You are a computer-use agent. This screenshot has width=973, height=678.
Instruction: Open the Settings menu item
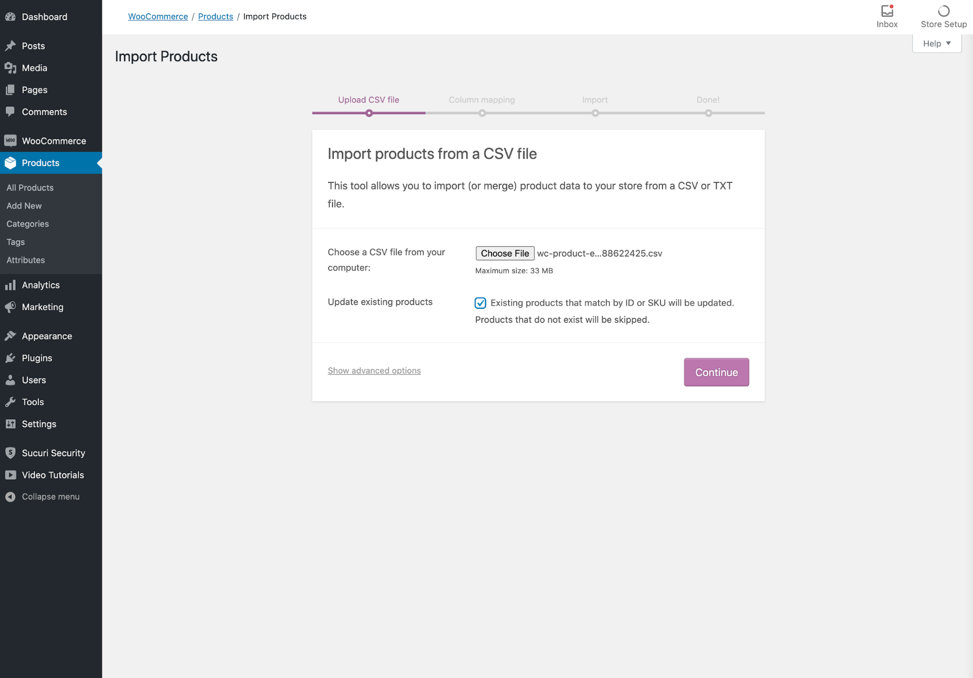(x=51, y=424)
